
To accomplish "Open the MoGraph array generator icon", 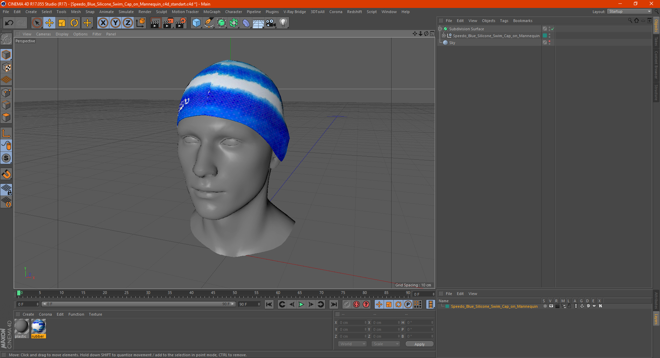I will pos(234,23).
